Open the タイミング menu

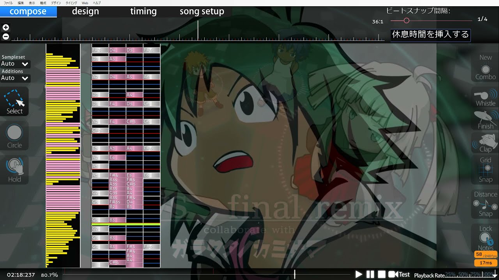71,3
